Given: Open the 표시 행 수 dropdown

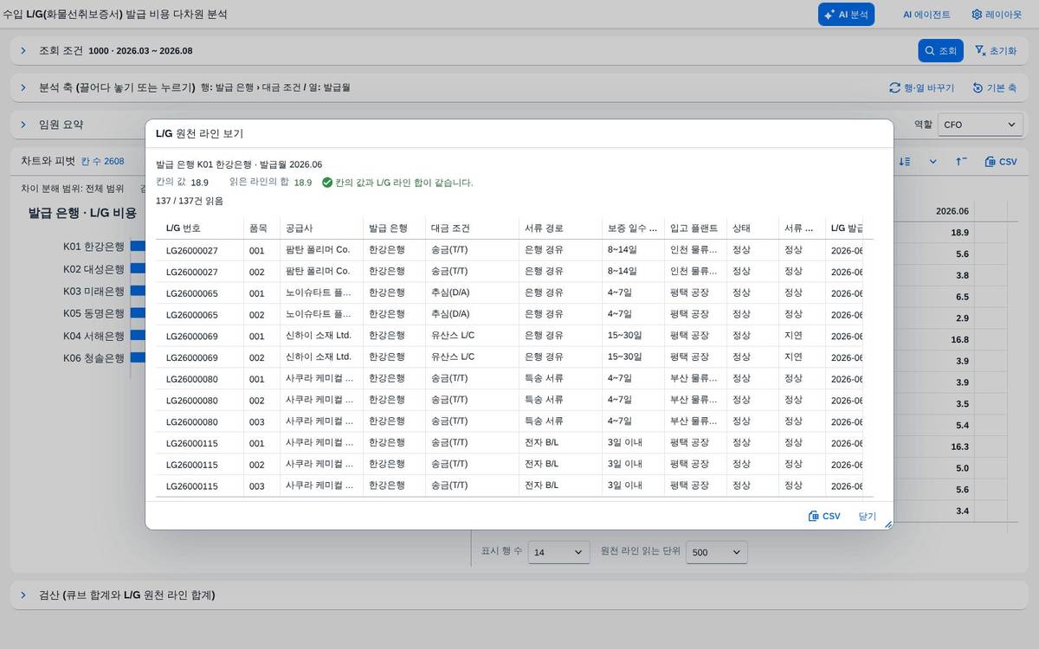Looking at the screenshot, I should tap(558, 552).
